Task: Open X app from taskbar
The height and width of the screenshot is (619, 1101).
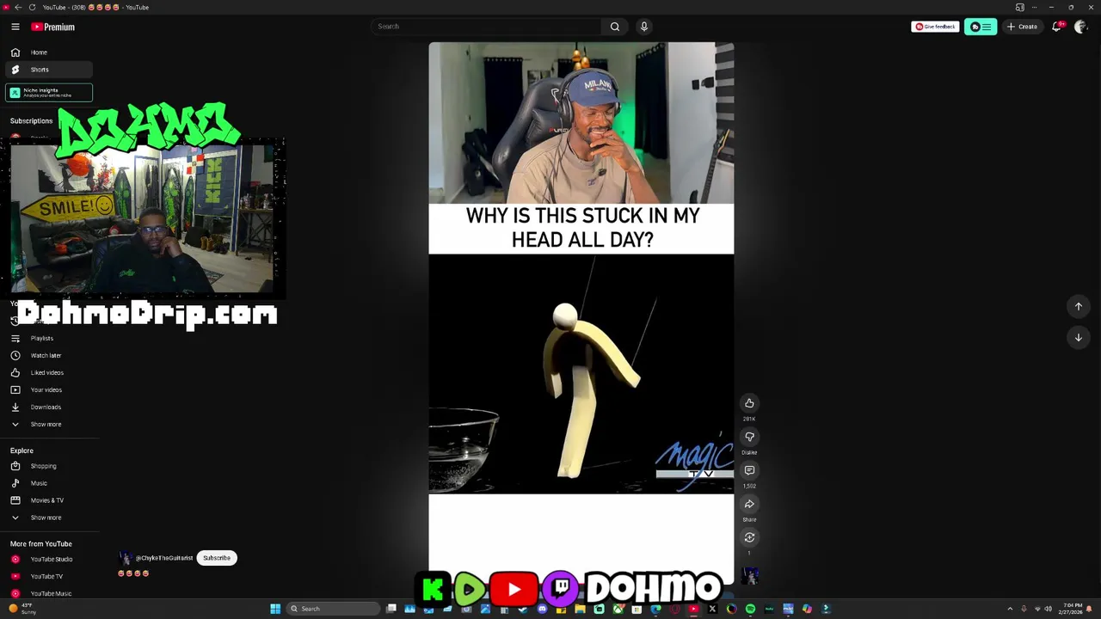Action: click(x=712, y=609)
